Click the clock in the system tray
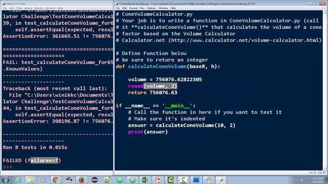This screenshot has height=184, width=328. click(318, 180)
